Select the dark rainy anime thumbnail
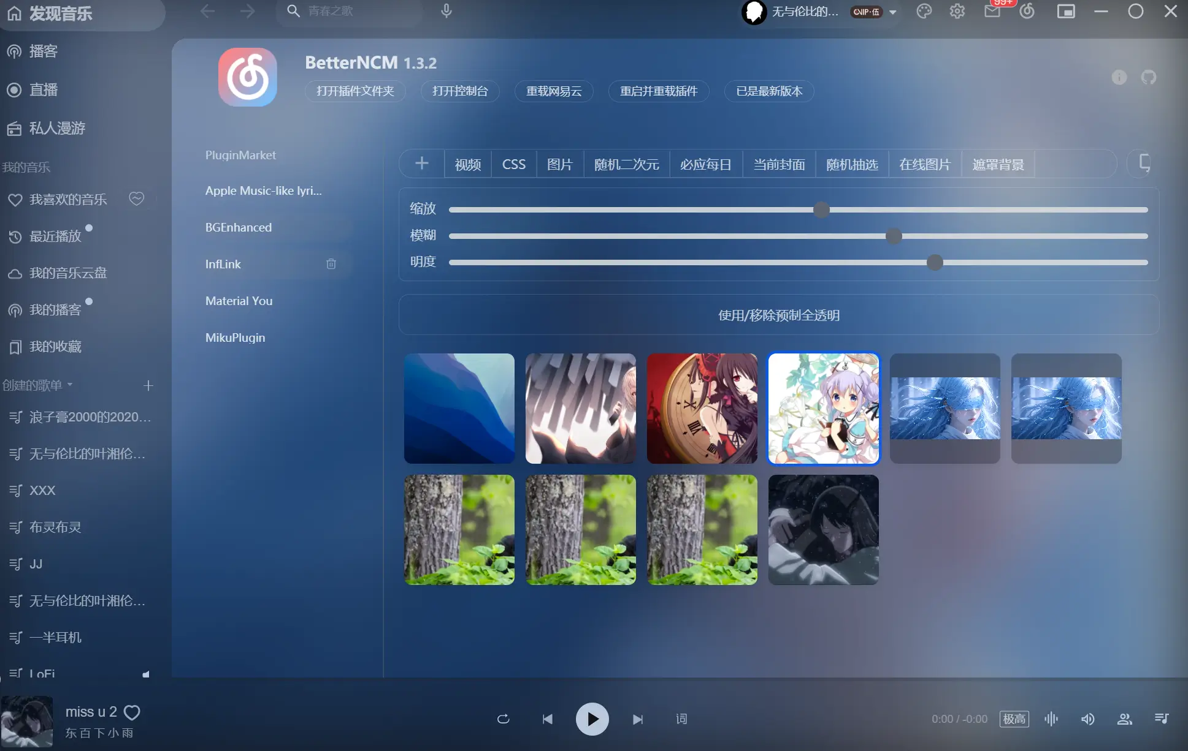 click(824, 529)
